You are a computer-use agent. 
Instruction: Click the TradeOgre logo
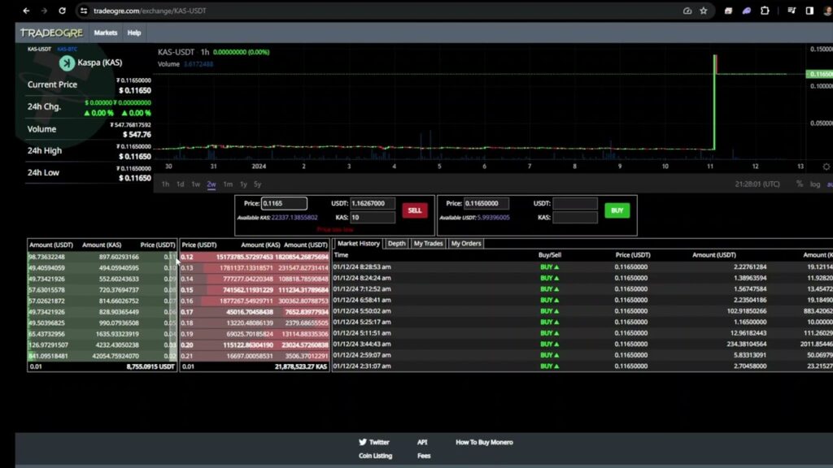tap(51, 32)
